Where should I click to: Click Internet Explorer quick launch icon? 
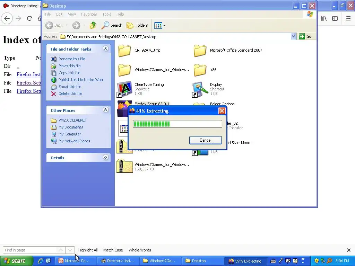coord(41,261)
